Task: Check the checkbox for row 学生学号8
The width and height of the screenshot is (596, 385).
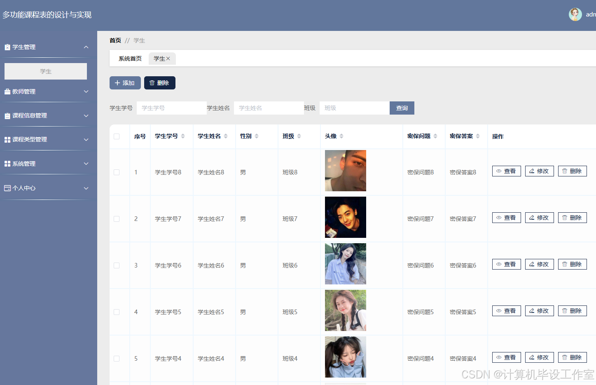Action: [x=117, y=172]
